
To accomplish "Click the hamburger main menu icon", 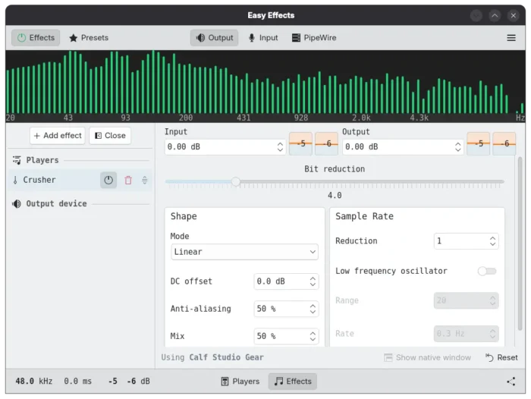I will (511, 38).
